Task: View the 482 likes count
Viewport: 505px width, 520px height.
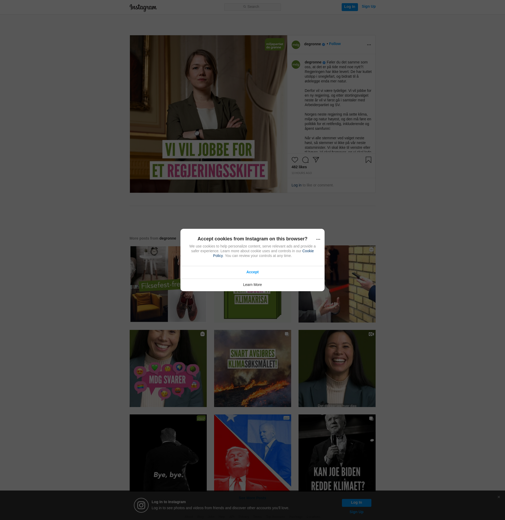Action: [299, 167]
